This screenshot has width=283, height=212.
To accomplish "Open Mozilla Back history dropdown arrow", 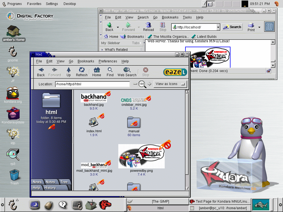I will 118,27.
